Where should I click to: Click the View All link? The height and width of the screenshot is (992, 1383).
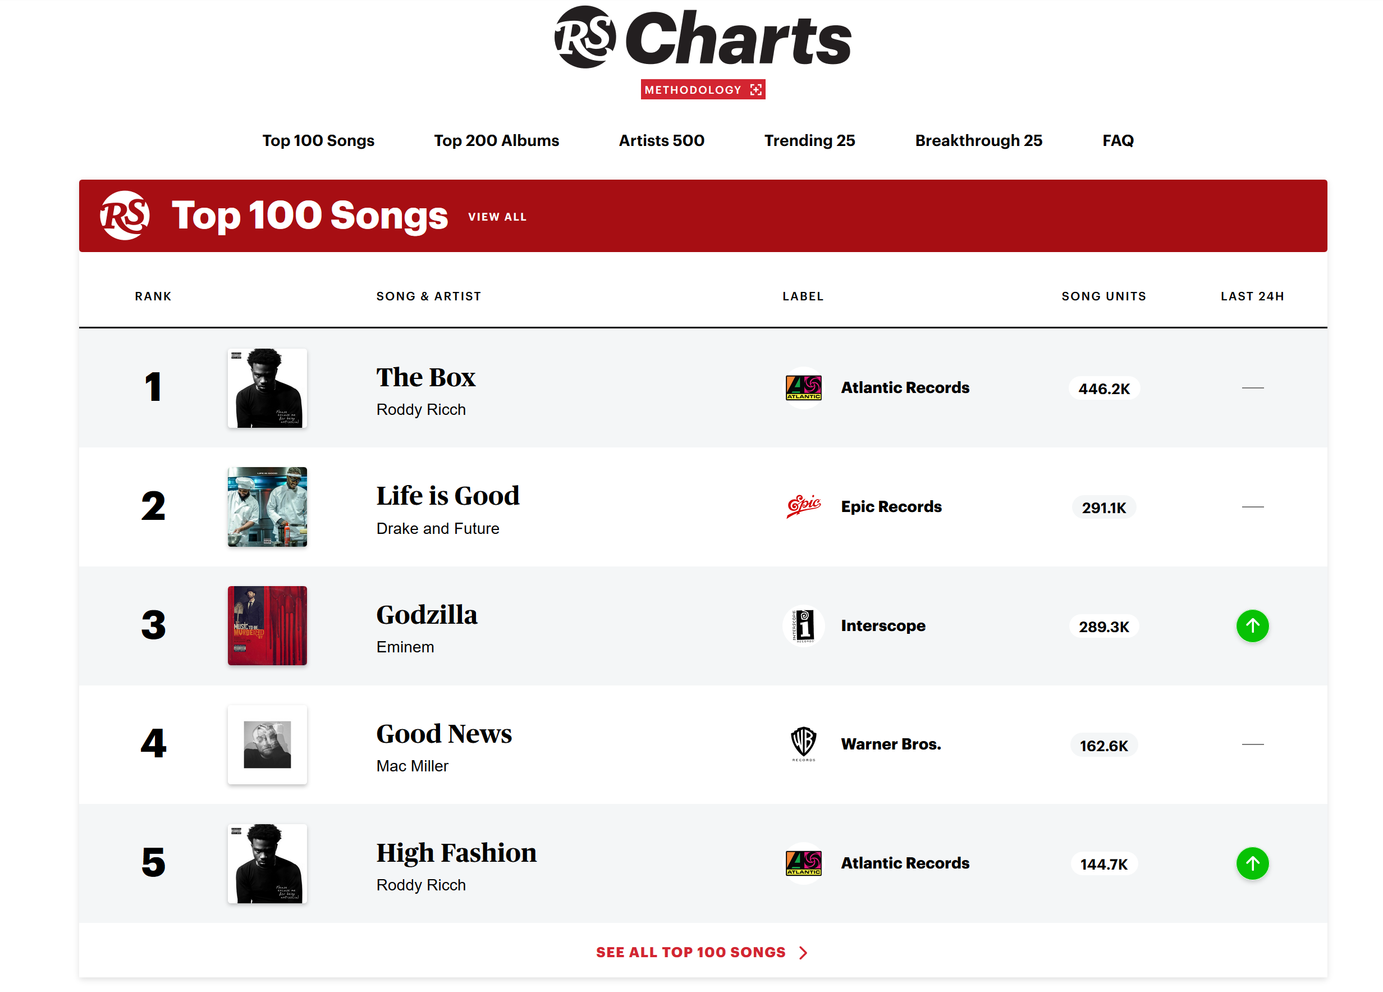(497, 217)
